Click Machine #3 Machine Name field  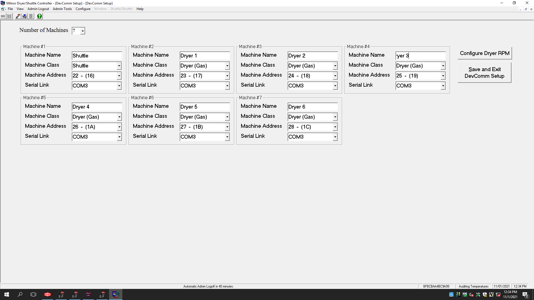coord(312,56)
